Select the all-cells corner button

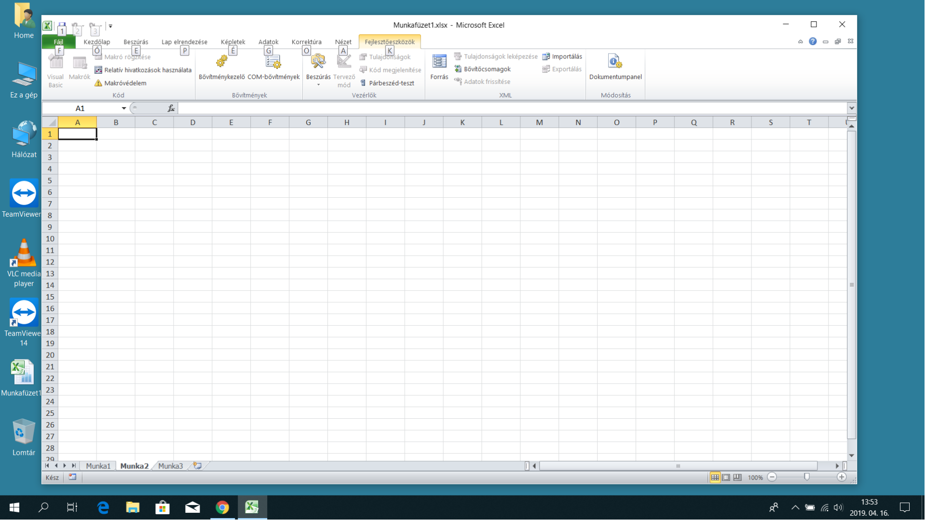(x=50, y=123)
